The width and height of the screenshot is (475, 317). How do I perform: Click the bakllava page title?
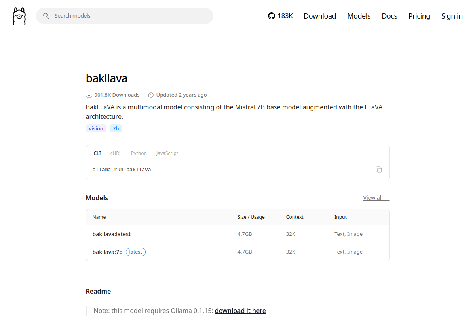click(106, 78)
